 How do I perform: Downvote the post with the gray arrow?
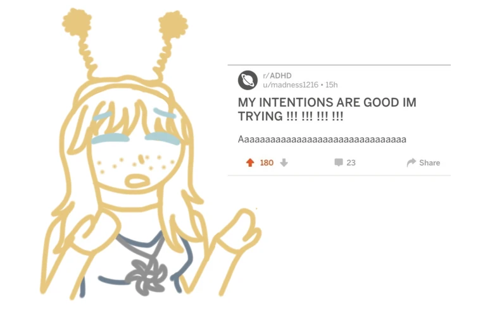pos(284,162)
